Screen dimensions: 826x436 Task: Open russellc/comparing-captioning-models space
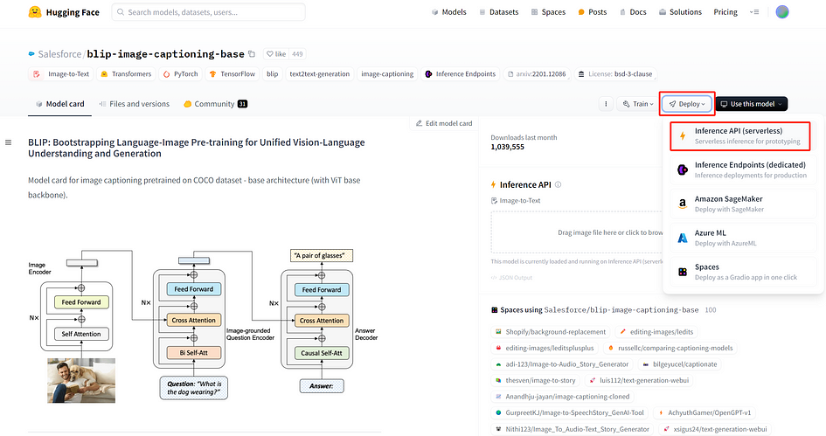pyautogui.click(x=670, y=348)
